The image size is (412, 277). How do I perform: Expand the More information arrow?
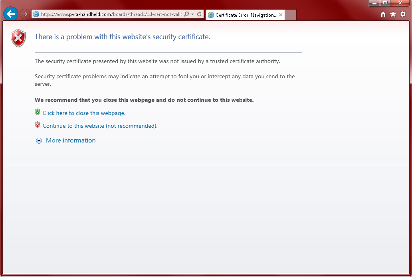(x=39, y=140)
